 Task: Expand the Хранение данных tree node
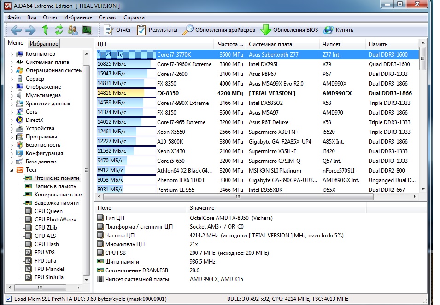point(12,104)
